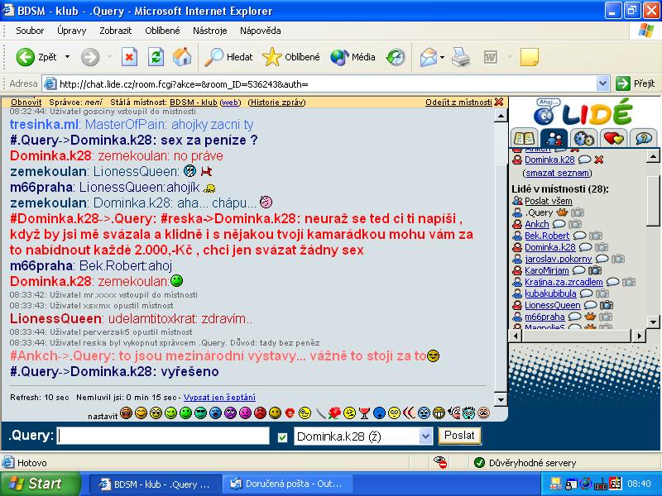Open LionessQueen profile link in user list
The height and width of the screenshot is (496, 662).
point(553,305)
